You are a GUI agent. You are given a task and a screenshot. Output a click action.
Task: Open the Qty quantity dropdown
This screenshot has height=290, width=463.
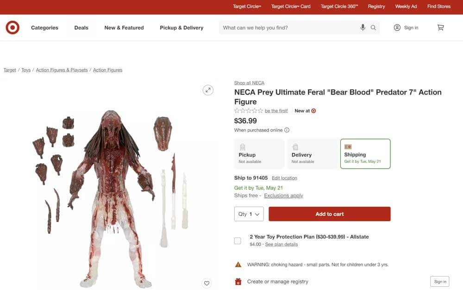249,214
